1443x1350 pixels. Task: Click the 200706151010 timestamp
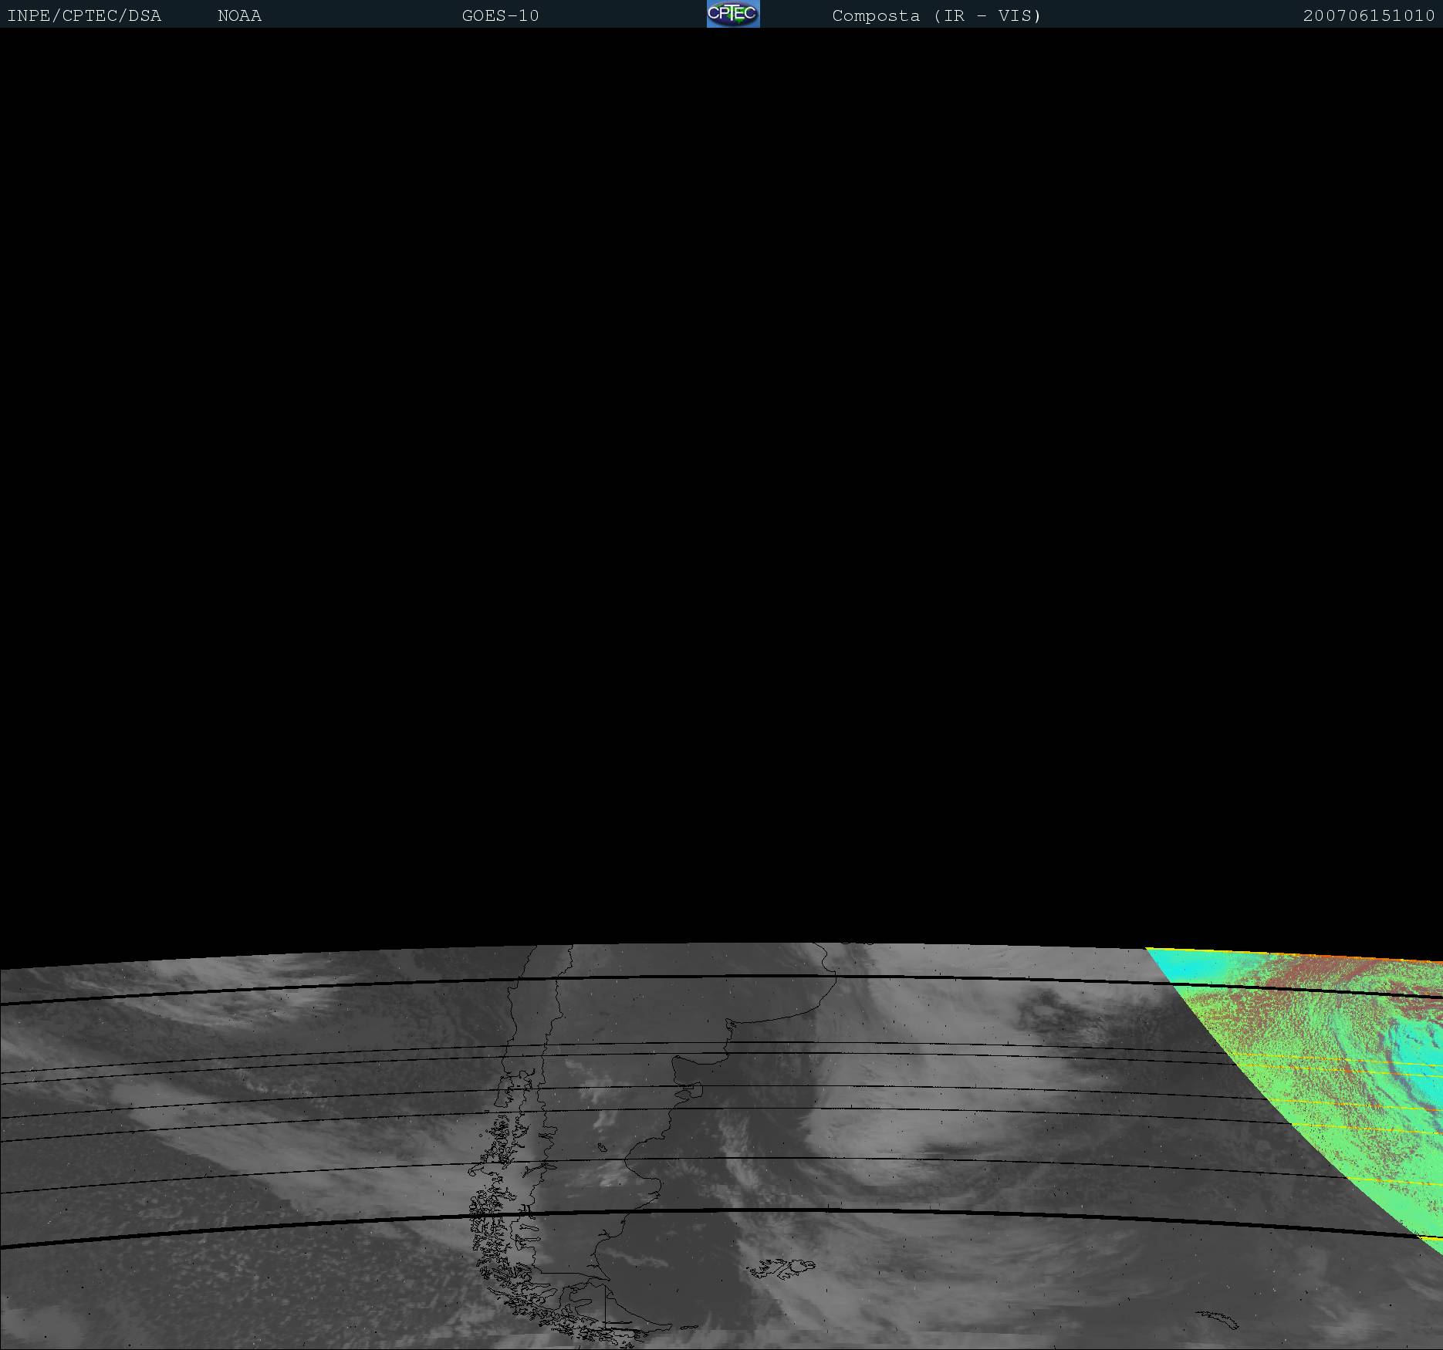coord(1368,16)
